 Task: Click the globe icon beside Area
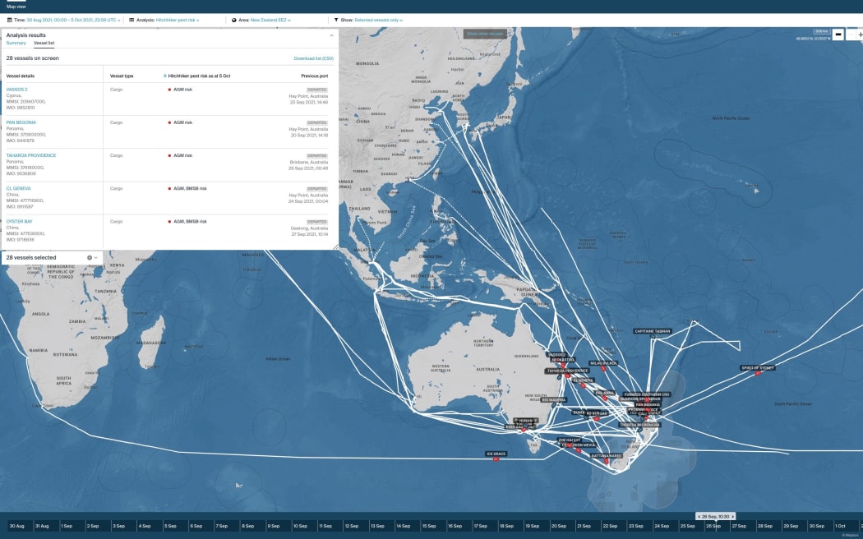click(x=234, y=20)
